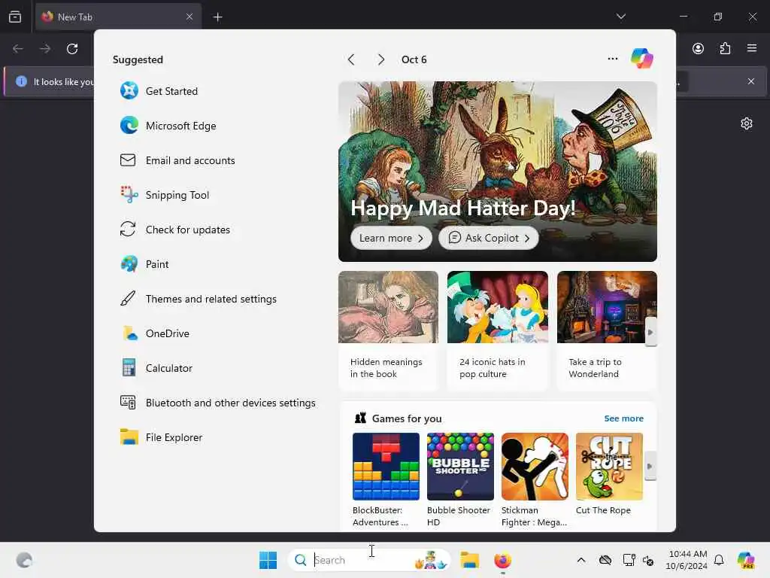Click the taskbar Search input field
Image resolution: width=770 pixels, height=578 pixels.
[x=368, y=560]
